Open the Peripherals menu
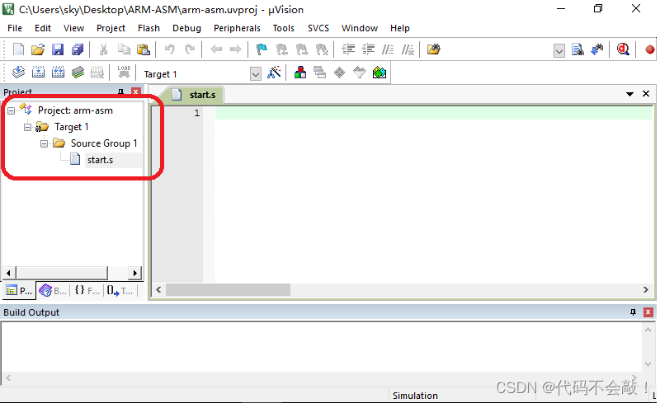Image resolution: width=660 pixels, height=403 pixels. [x=237, y=28]
